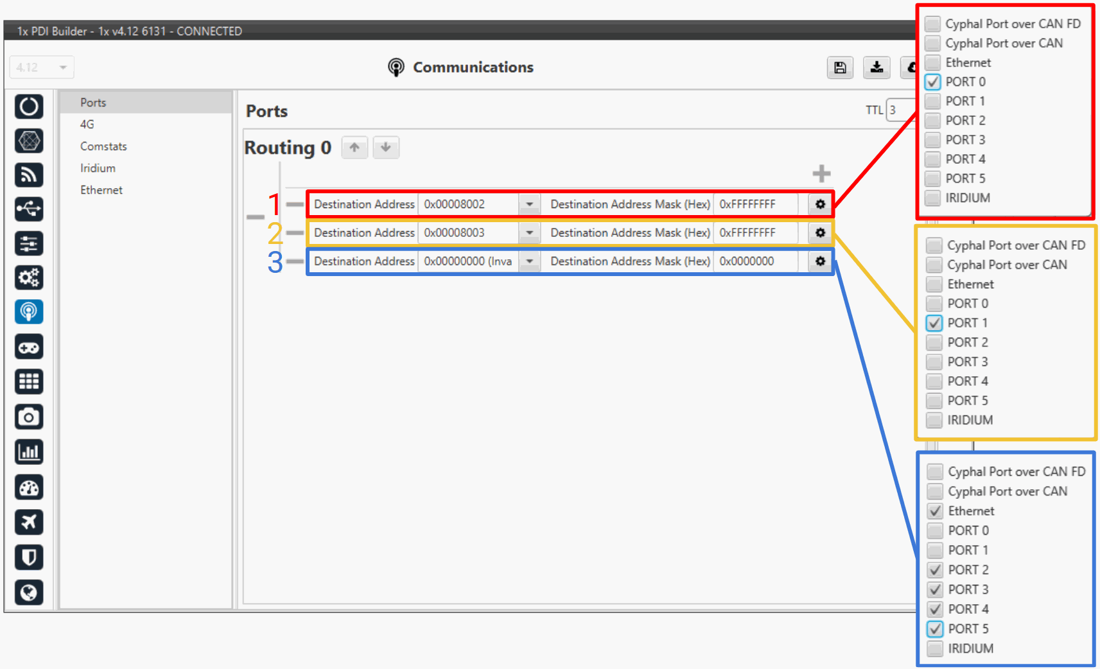1100x669 pixels.
Task: Click mask field of the third route
Action: coord(755,261)
